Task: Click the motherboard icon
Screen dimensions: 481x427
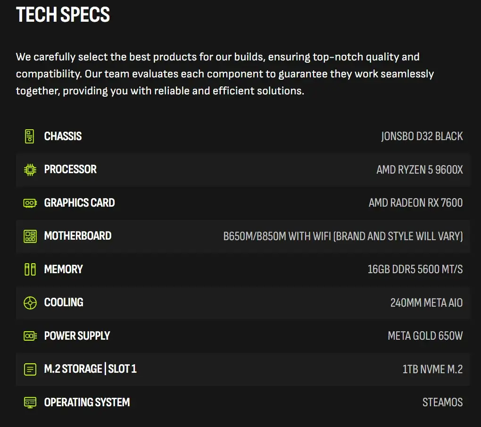Action: pos(30,236)
